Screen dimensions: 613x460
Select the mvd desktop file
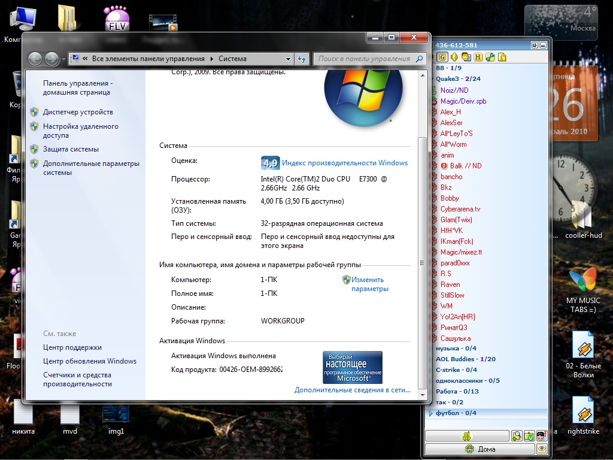(70, 419)
